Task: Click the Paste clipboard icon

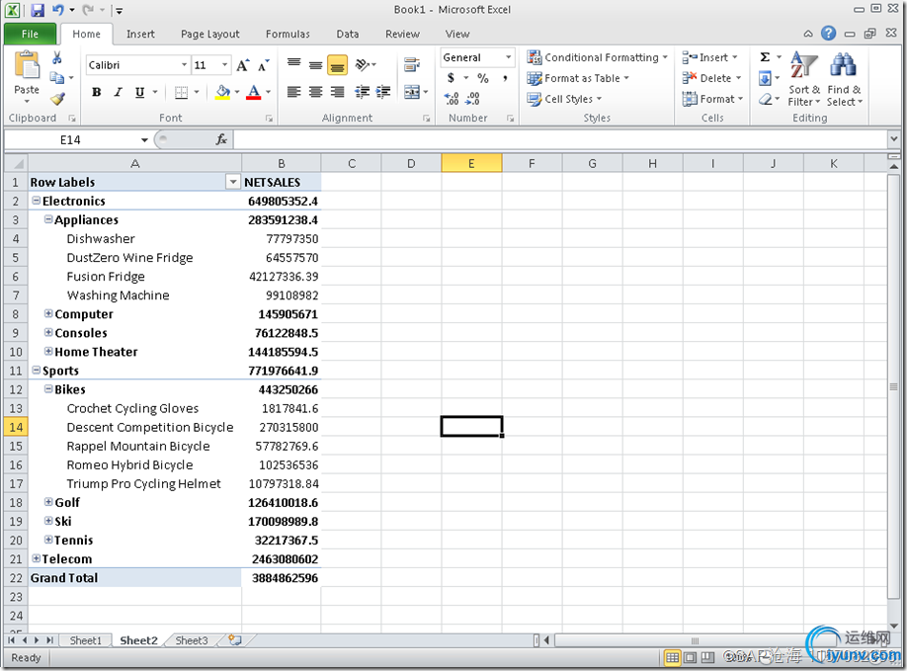Action: point(27,66)
